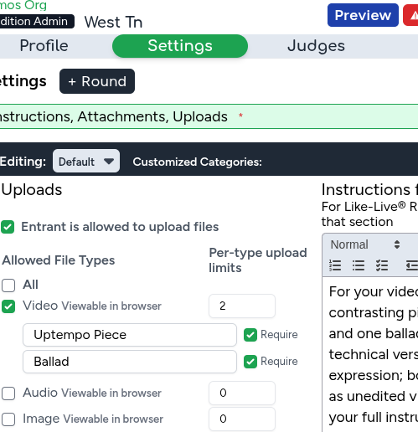418x432 pixels.
Task: Toggle Require for Ballad
Action: tap(250, 362)
